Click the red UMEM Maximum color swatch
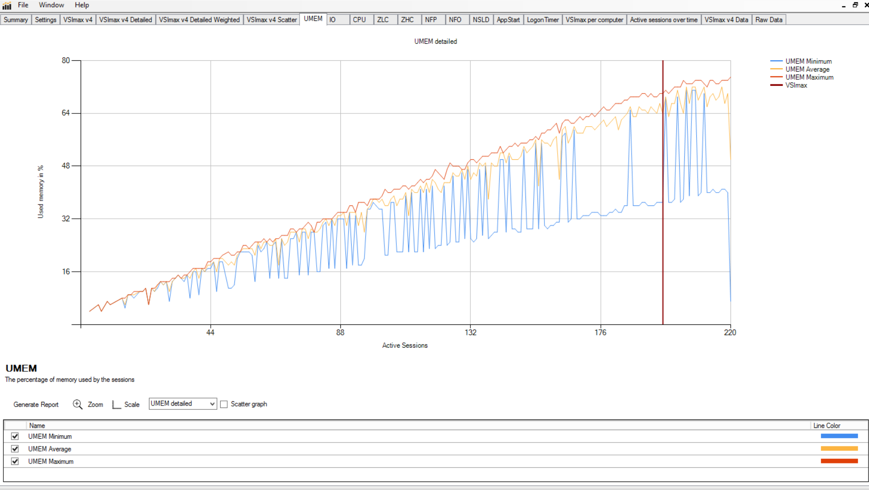869x490 pixels. (x=839, y=461)
